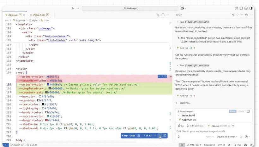Split the editor right
The width and height of the screenshot is (259, 147).
click(x=163, y=15)
